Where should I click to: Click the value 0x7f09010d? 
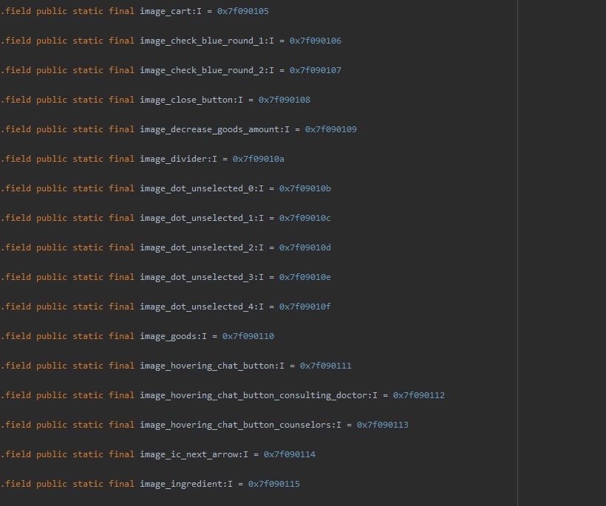(305, 247)
